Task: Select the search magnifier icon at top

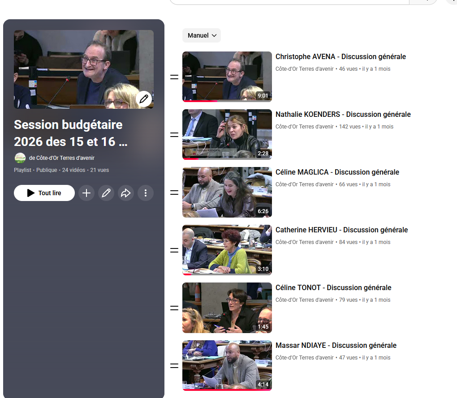Action: point(423,2)
